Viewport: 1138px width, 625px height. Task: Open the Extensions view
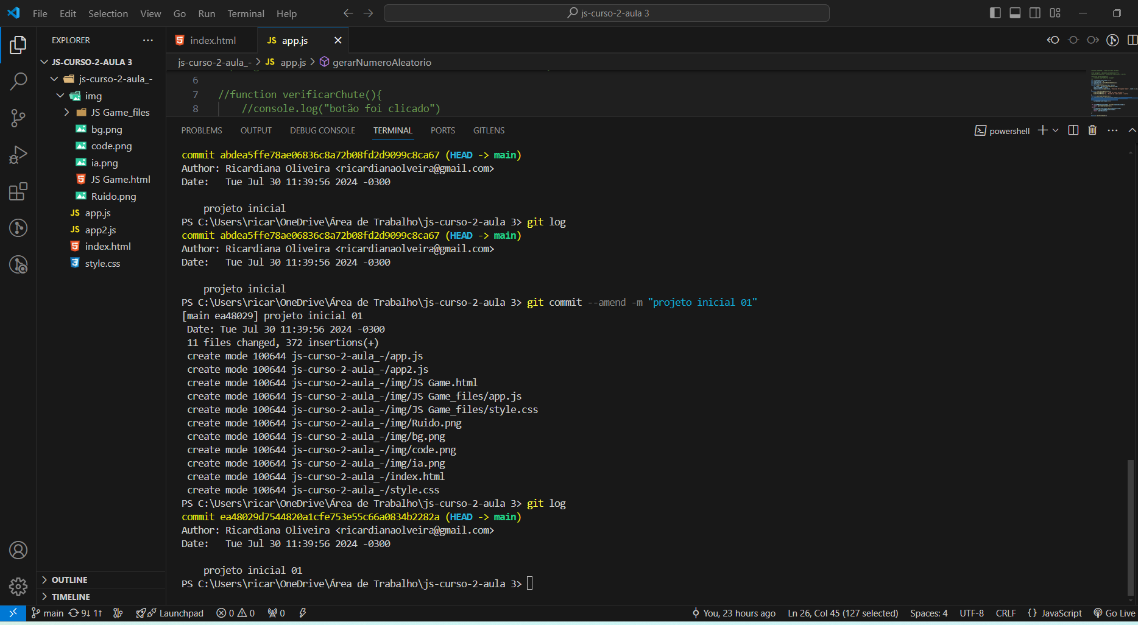[x=18, y=191]
